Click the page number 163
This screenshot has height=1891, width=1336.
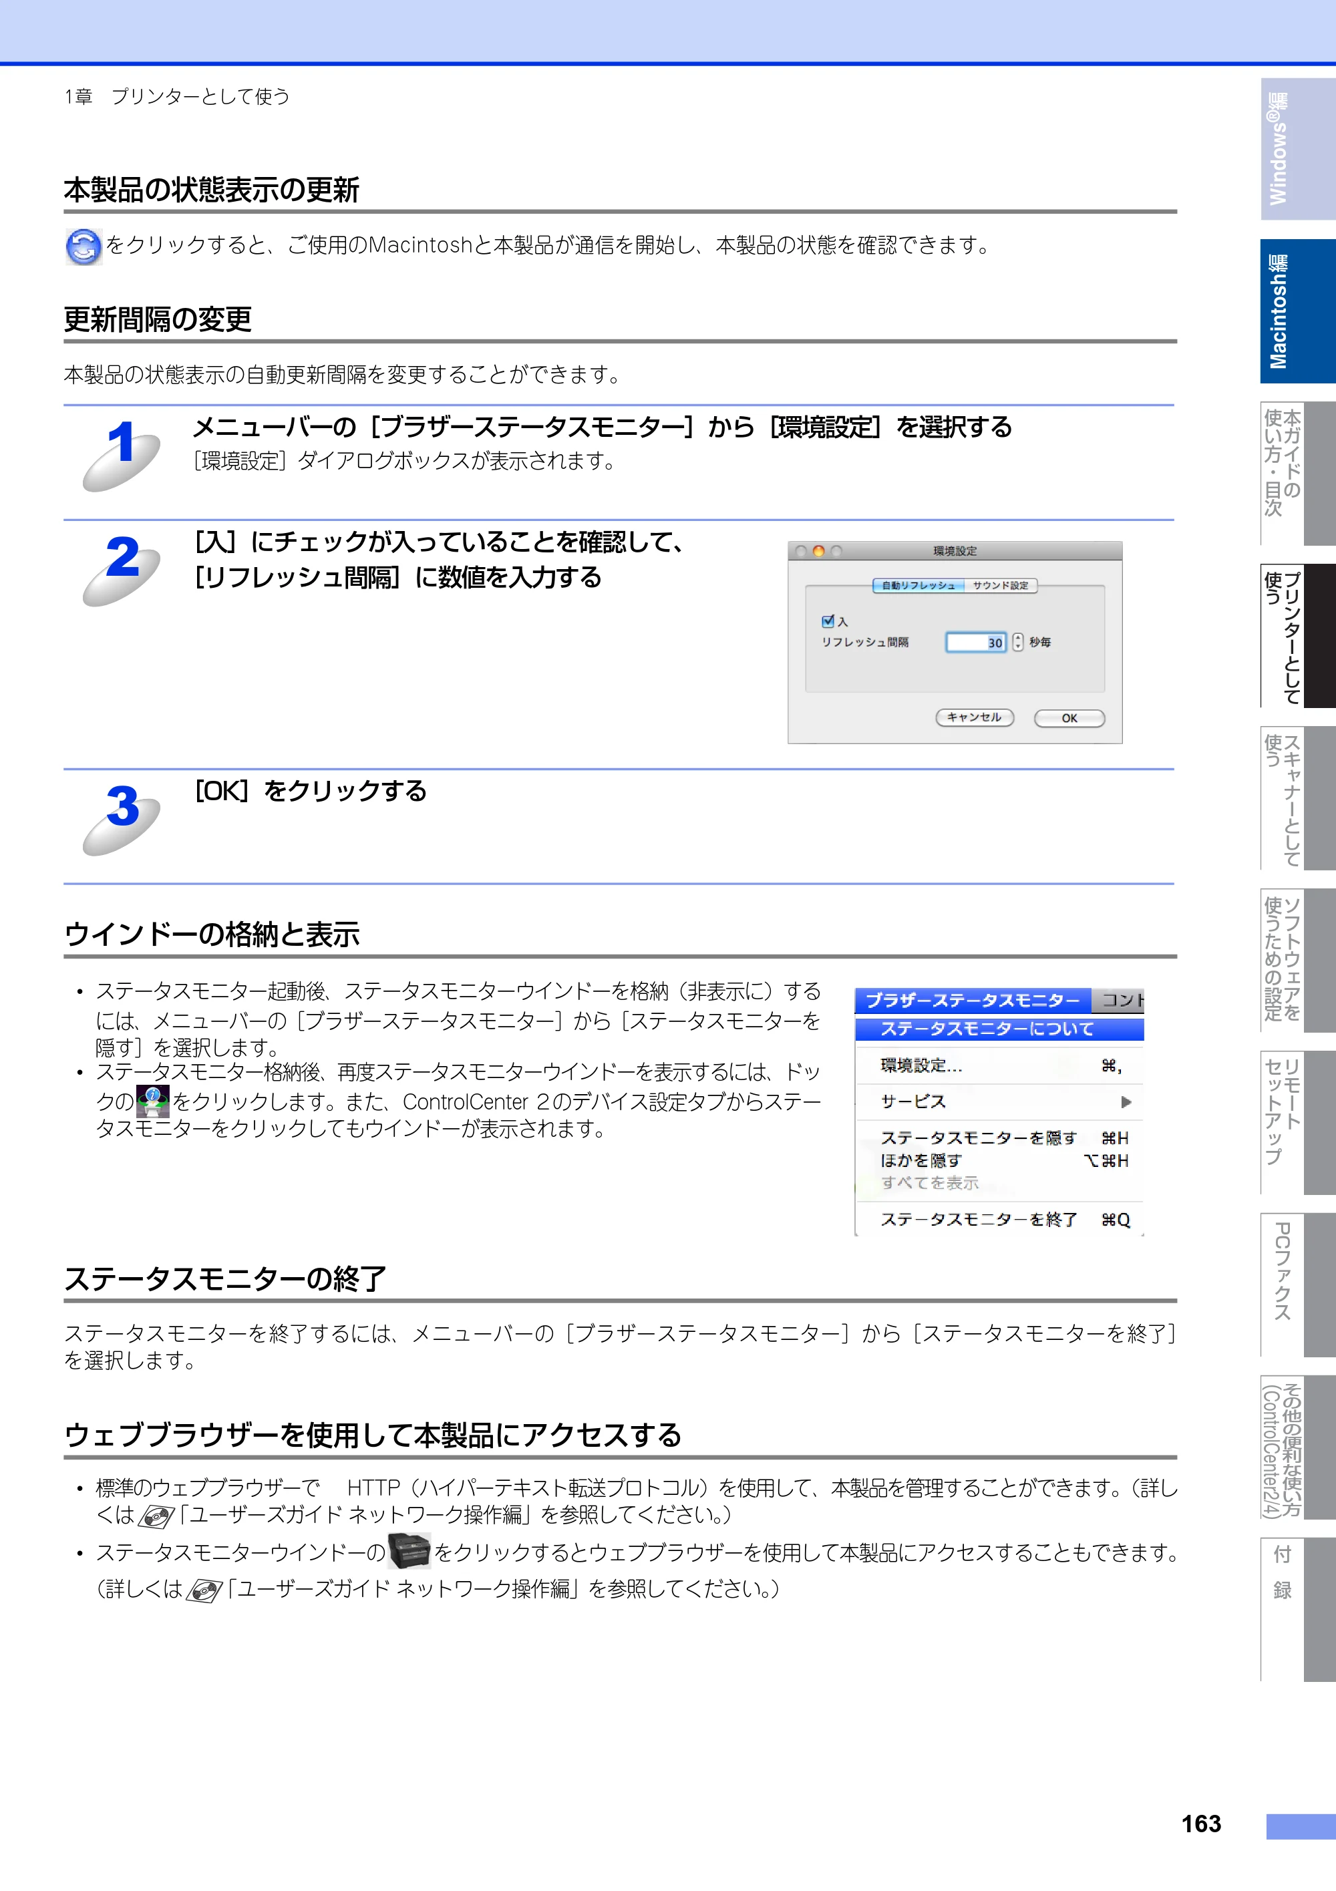[1201, 1824]
